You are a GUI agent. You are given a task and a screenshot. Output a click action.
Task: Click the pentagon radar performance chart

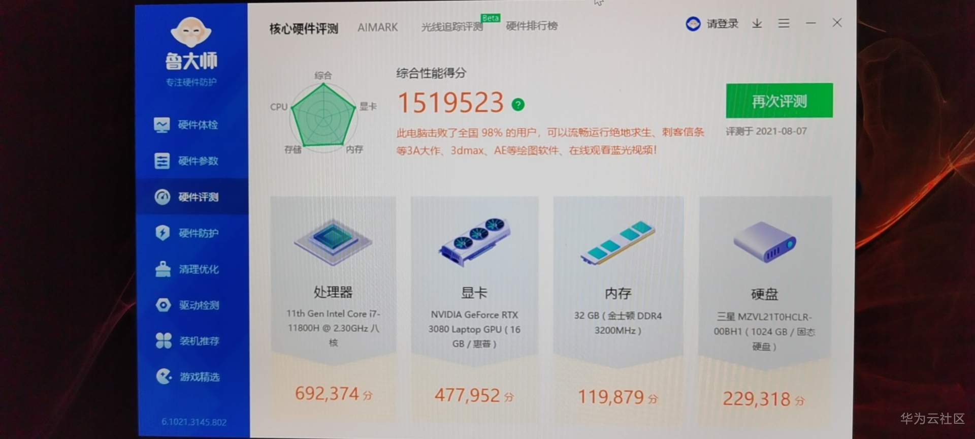coord(323,116)
